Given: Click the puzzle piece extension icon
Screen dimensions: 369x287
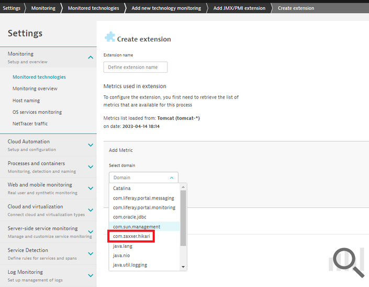Looking at the screenshot, I should click(x=109, y=37).
